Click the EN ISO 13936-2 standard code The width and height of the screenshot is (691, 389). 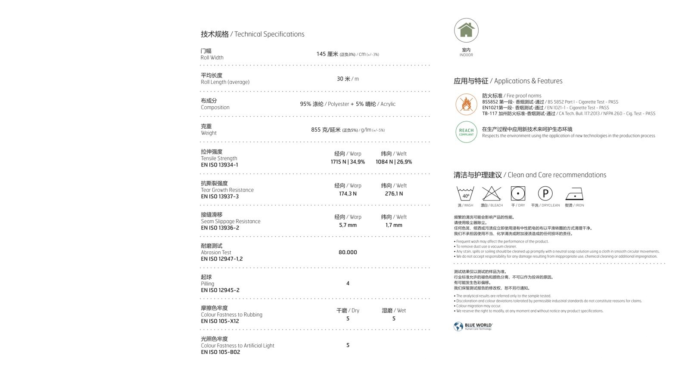point(220,228)
